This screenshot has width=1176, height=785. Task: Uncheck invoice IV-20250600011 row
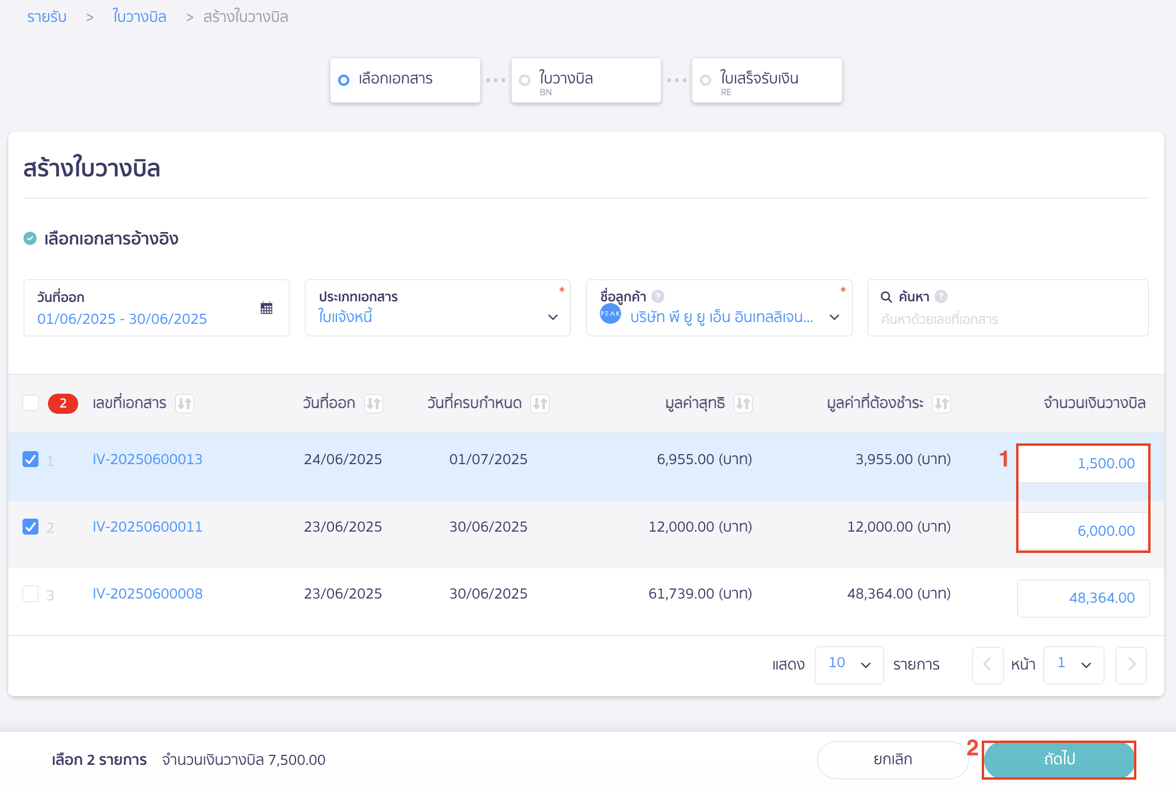(31, 527)
